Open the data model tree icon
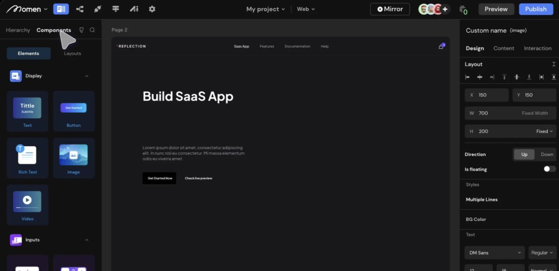This screenshot has height=271, width=559. [x=80, y=9]
